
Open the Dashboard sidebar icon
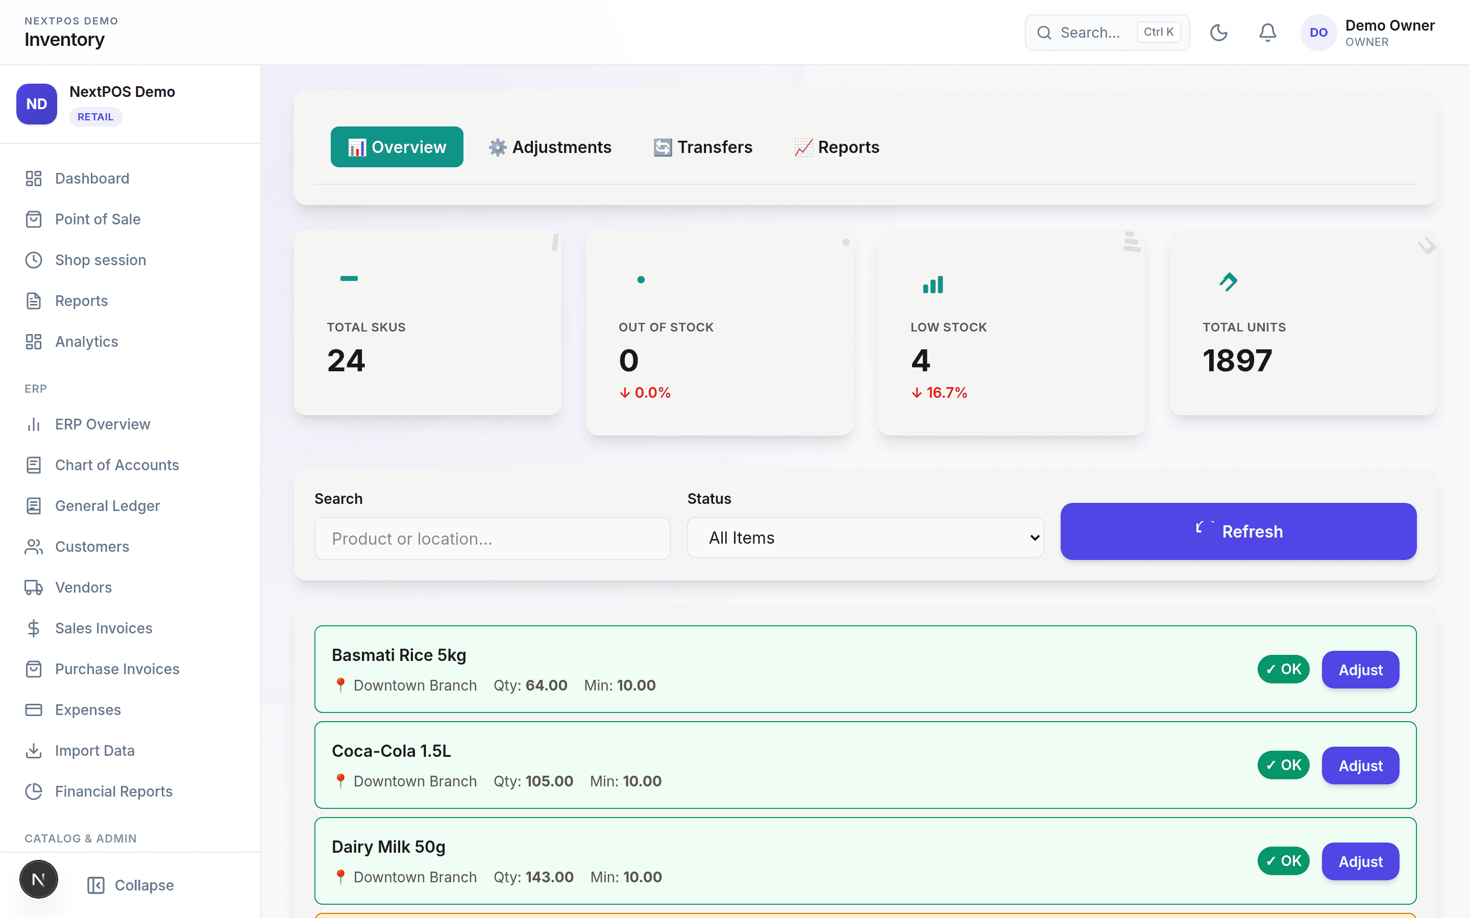tap(33, 178)
